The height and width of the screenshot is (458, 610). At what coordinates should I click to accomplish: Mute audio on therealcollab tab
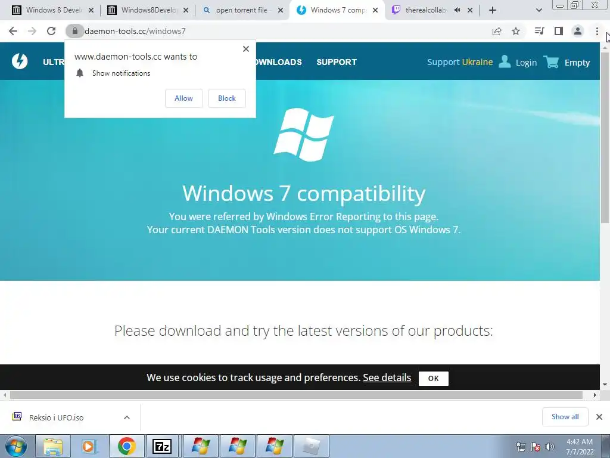[457, 10]
